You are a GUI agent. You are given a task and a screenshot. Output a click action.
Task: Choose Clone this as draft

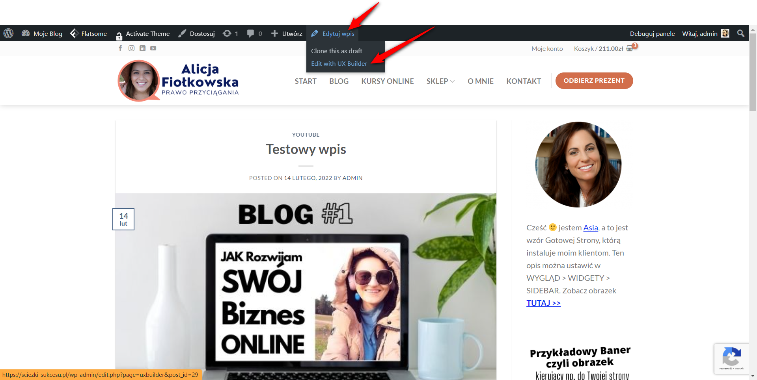click(x=336, y=51)
